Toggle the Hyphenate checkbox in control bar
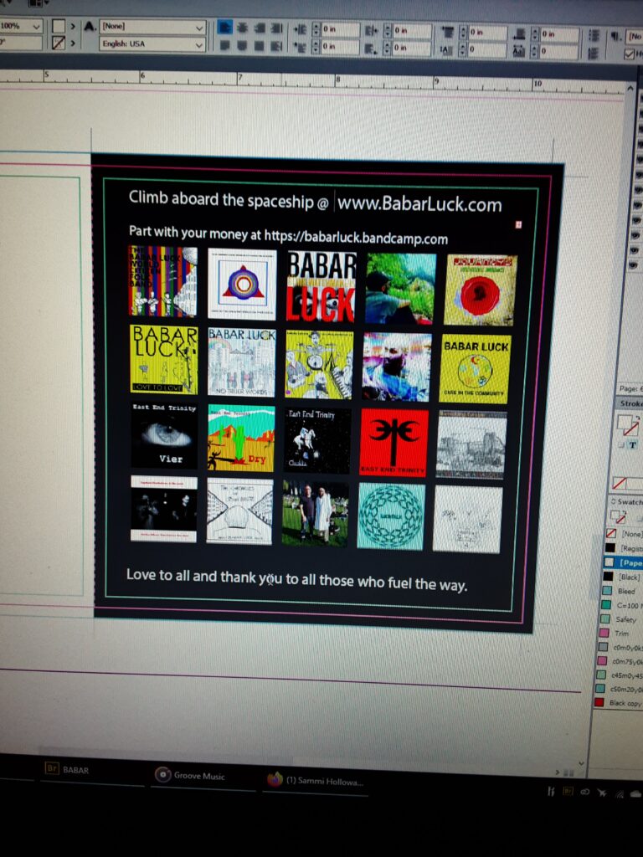The image size is (643, 857). (630, 54)
